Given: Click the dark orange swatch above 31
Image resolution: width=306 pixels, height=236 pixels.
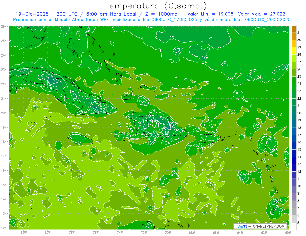Looking at the screenshot, I should [294, 29].
